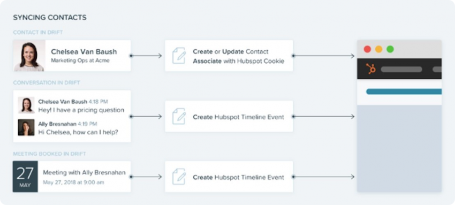This screenshot has height=205, width=455.
Task: Click the gray search bar beside HubSpot logo
Action: click(x=401, y=69)
